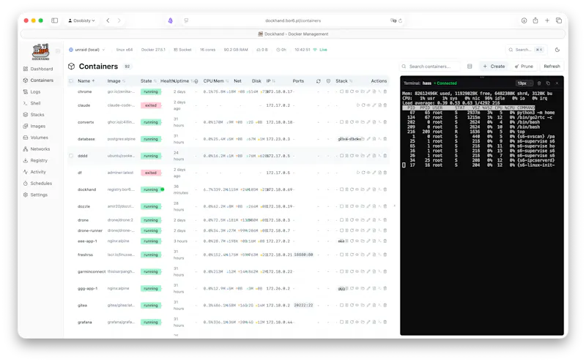Click the Safari back arrow

click(108, 20)
